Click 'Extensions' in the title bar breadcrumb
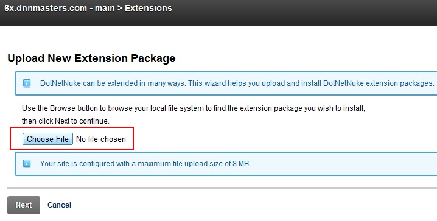Screen dimensions: 437x221 click(x=149, y=8)
